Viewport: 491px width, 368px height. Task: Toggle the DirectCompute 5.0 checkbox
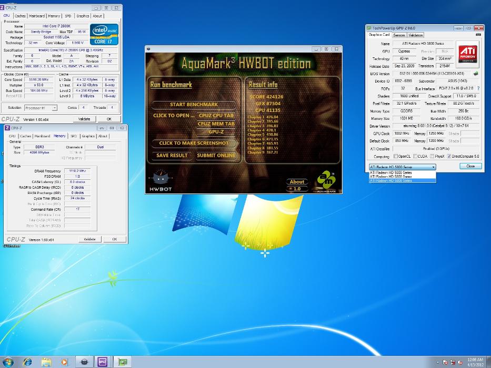(x=449, y=156)
